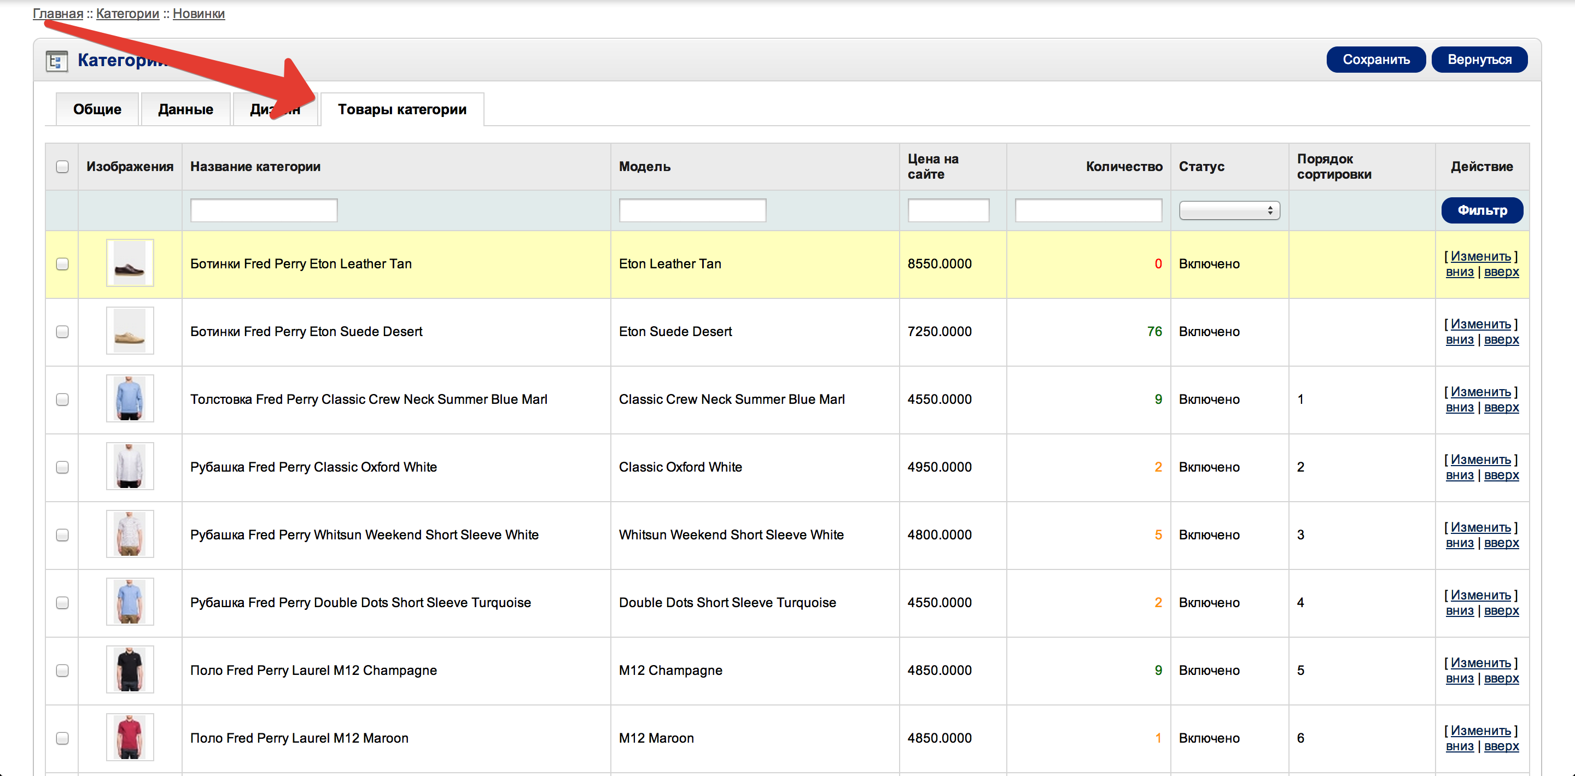Image resolution: width=1575 pixels, height=776 pixels.
Task: Click Изменить for Eton Suede Desert
Action: pos(1480,324)
